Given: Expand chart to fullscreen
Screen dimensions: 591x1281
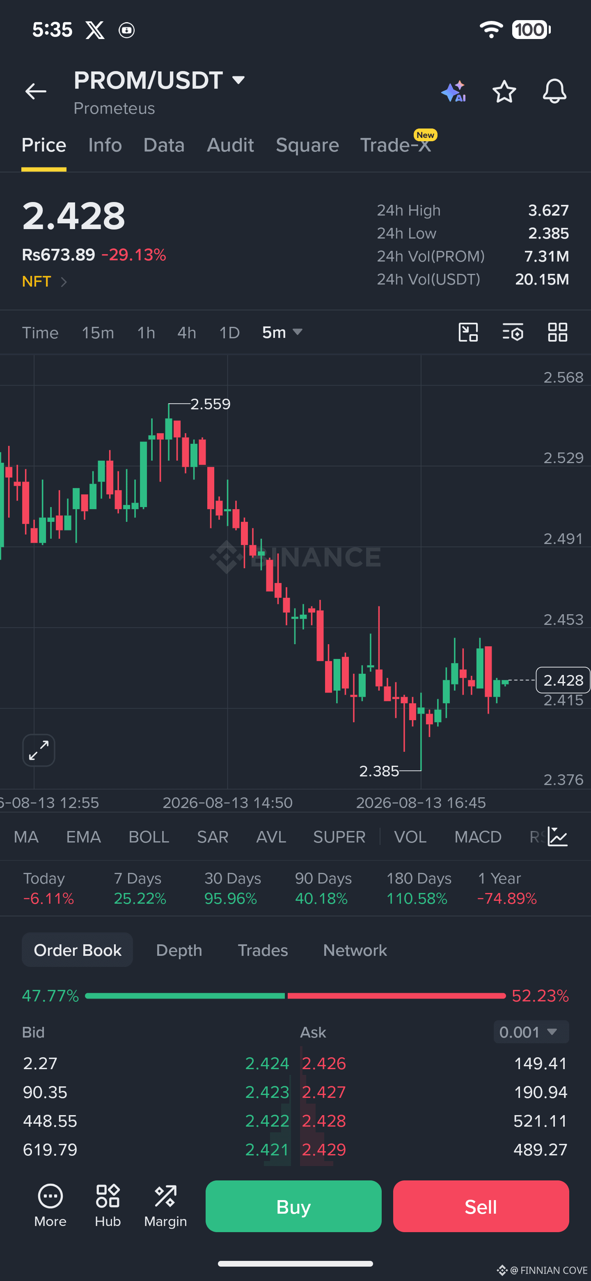Looking at the screenshot, I should click(x=39, y=750).
